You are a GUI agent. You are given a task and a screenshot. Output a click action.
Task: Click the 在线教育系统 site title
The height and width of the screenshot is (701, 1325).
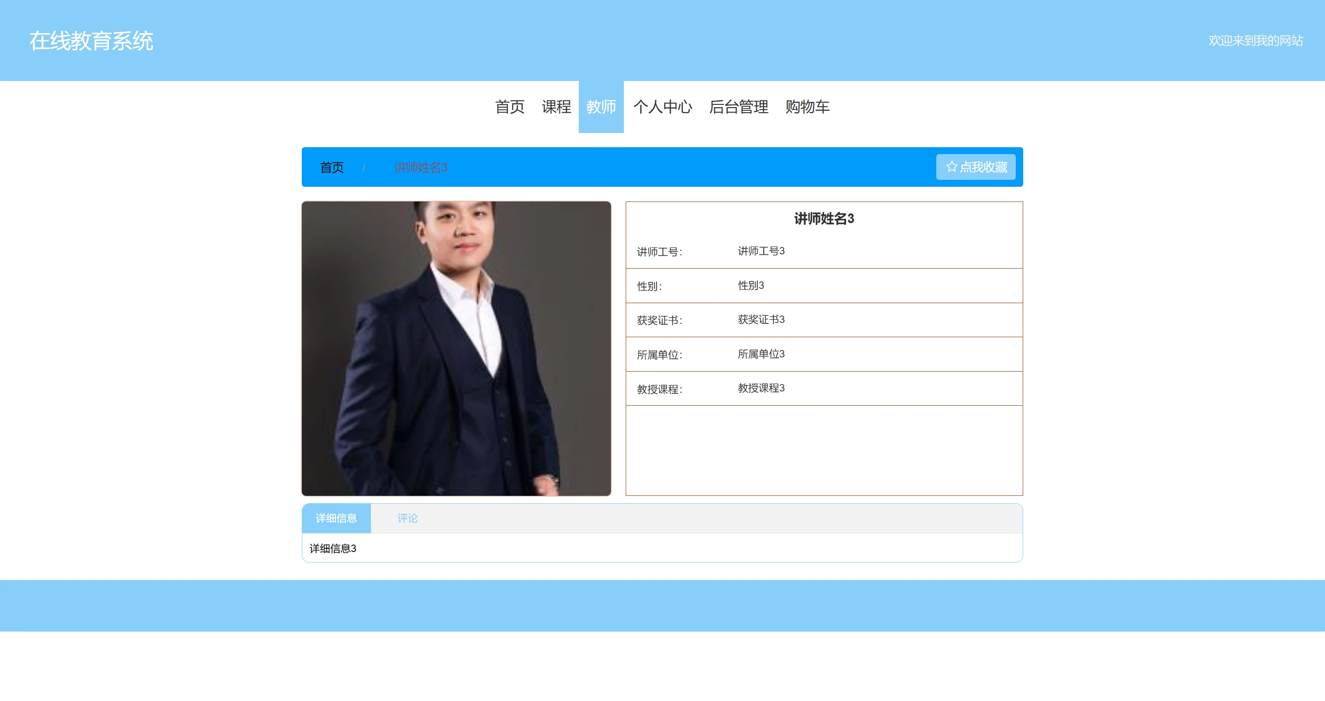[91, 40]
